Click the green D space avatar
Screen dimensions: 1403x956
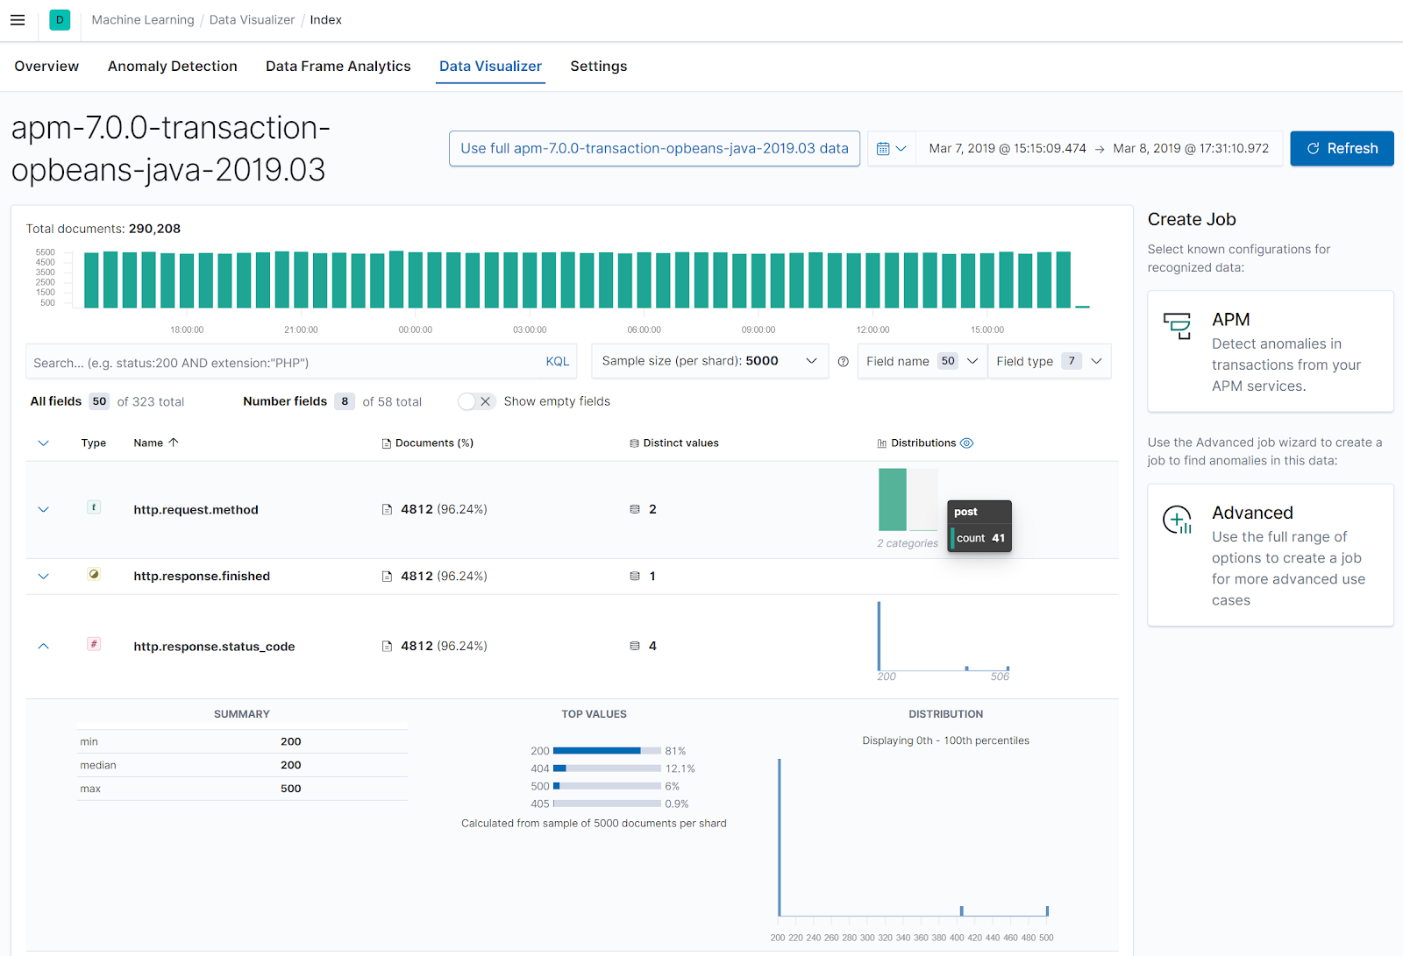pyautogui.click(x=60, y=20)
